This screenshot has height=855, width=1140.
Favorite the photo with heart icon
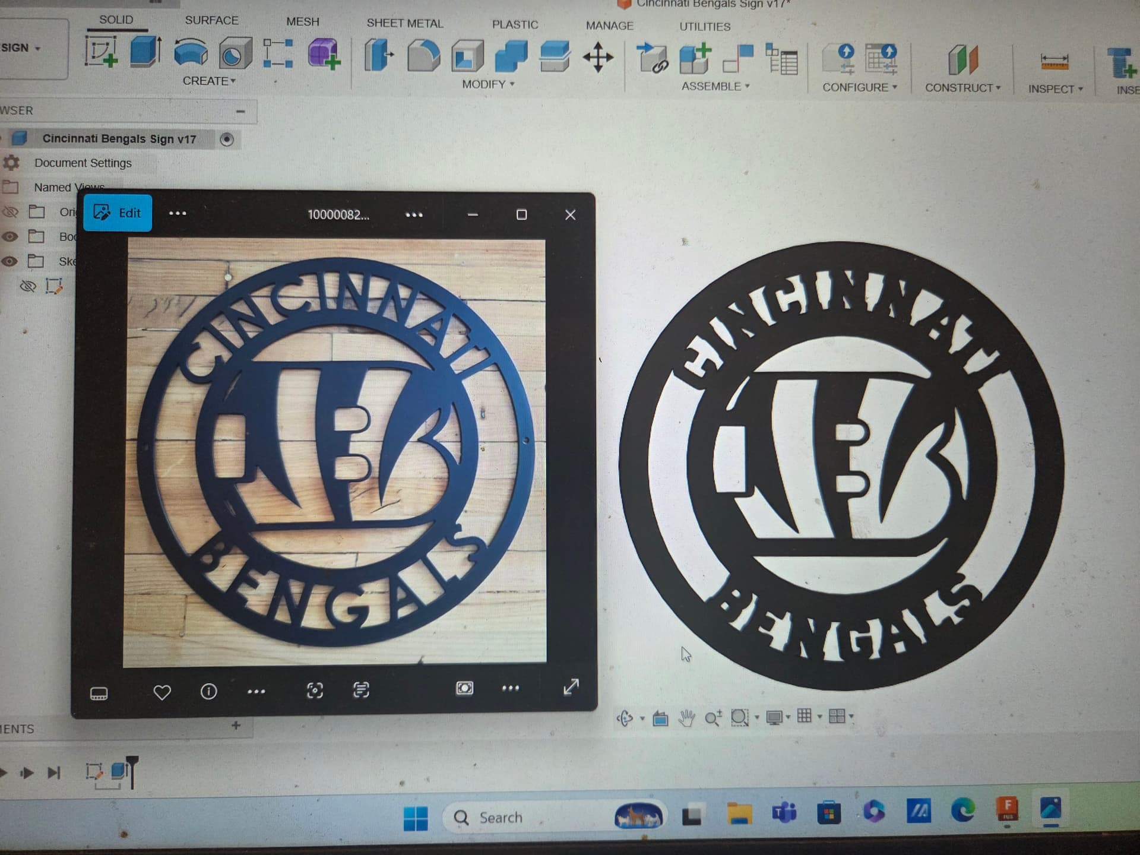pos(162,692)
